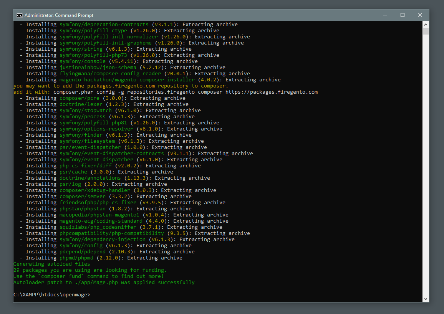444x314 pixels.
Task: Click the 'composer fund' command hint line
Action: [89, 276]
